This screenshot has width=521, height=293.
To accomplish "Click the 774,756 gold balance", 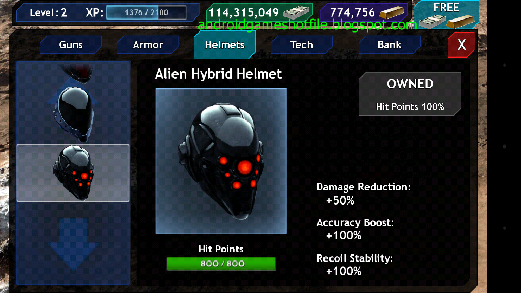I will pos(352,12).
